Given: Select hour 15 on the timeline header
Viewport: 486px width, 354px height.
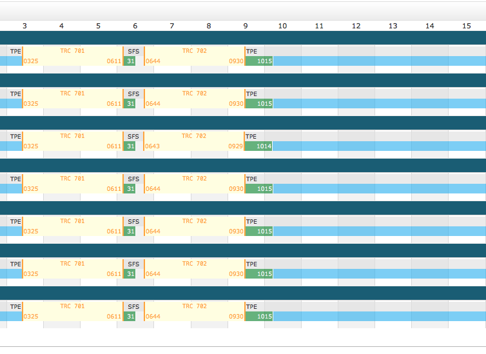Looking at the screenshot, I should pyautogui.click(x=467, y=26).
